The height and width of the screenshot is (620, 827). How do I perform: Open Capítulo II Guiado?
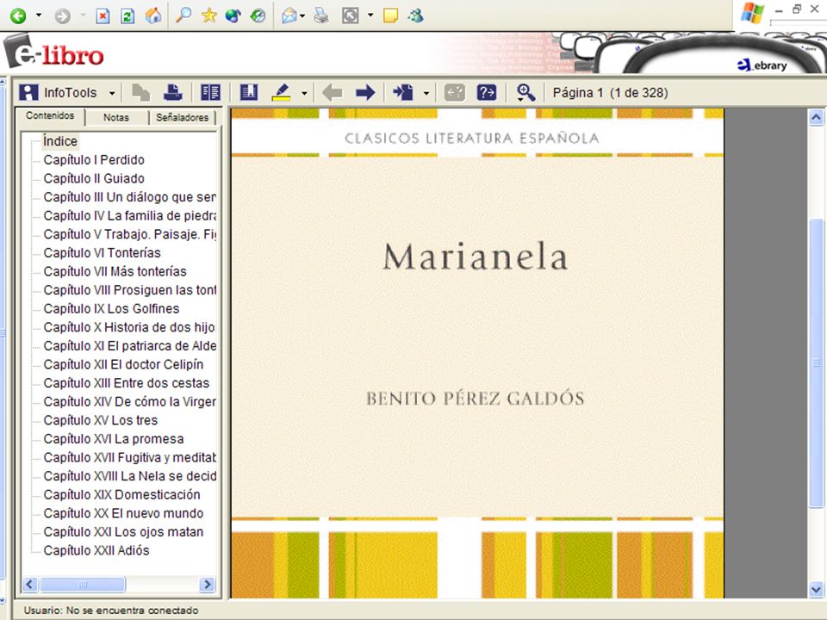(x=94, y=178)
